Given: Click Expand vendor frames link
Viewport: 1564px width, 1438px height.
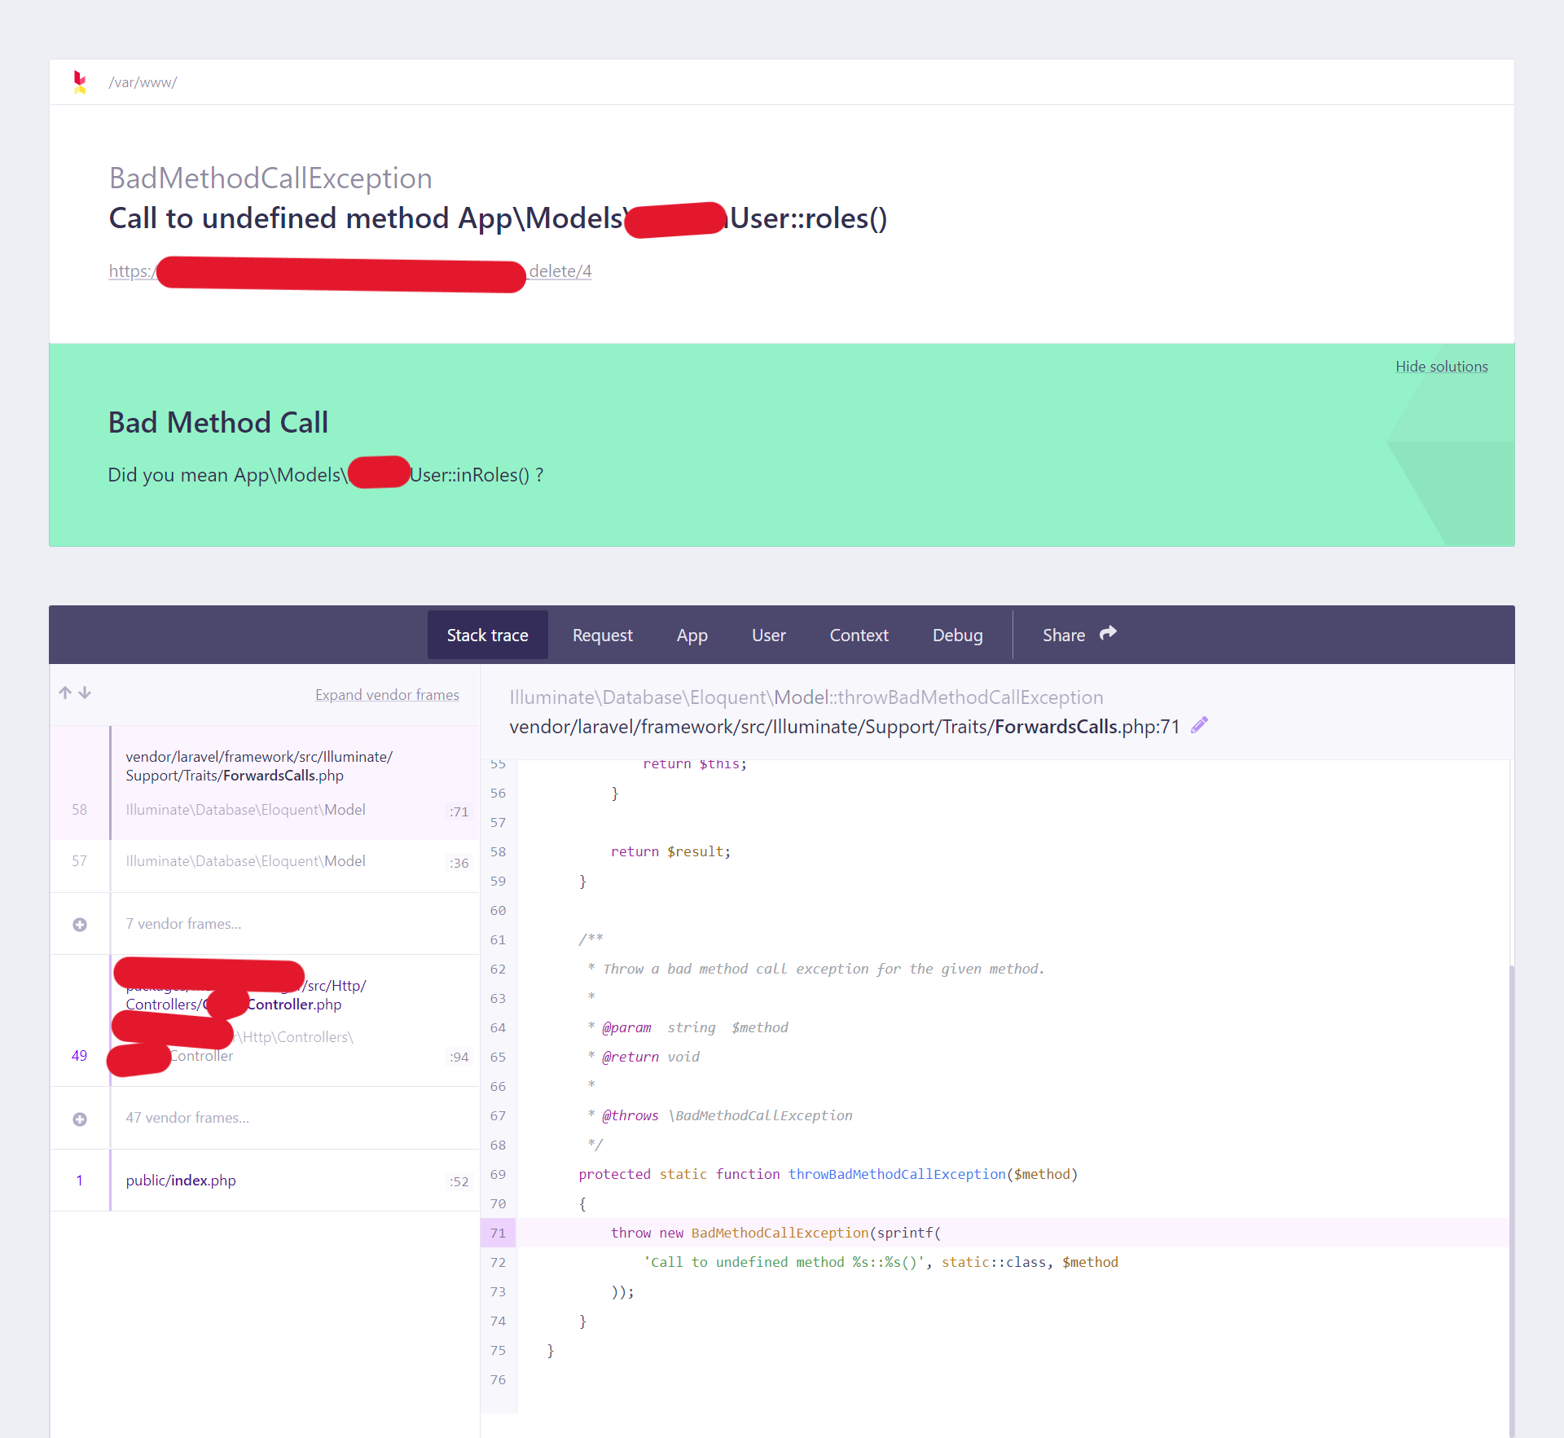Looking at the screenshot, I should coord(387,695).
